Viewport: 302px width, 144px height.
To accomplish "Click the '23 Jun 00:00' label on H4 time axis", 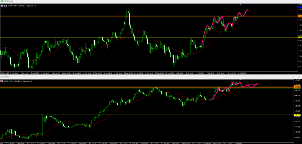I will [129, 73].
